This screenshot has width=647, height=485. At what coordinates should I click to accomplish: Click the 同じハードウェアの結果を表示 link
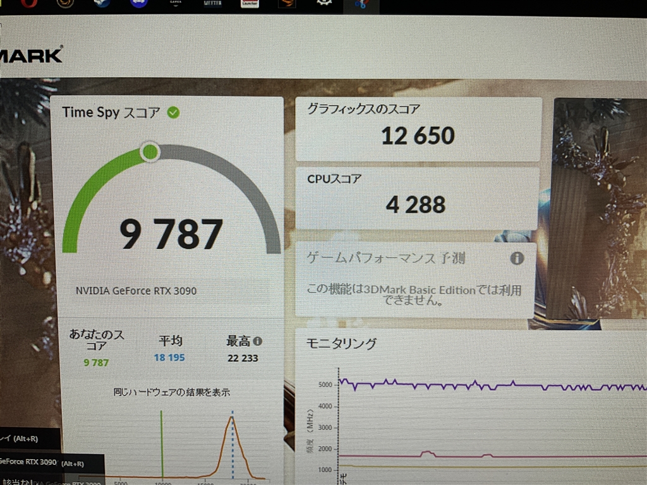point(172,392)
